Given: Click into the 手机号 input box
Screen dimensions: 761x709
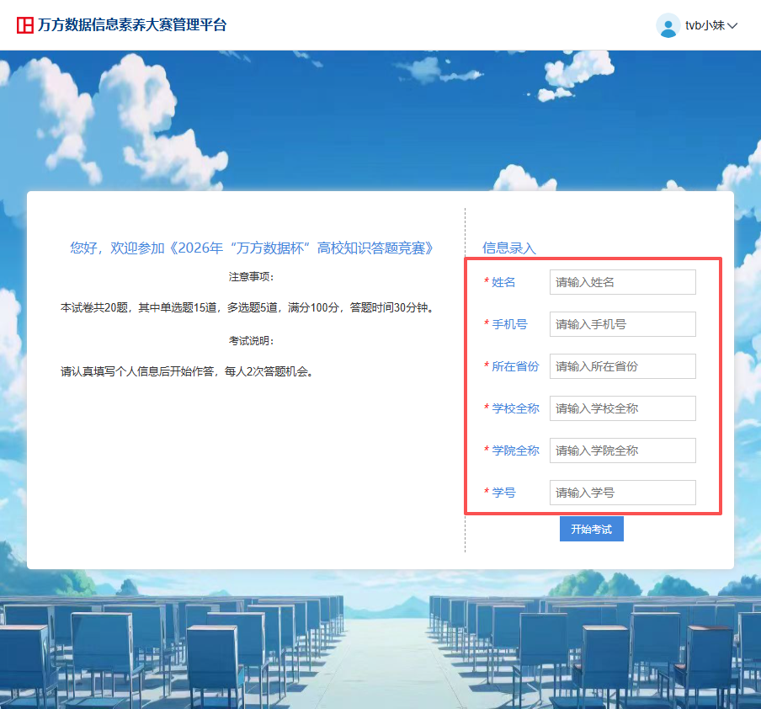Looking at the screenshot, I should click(622, 324).
